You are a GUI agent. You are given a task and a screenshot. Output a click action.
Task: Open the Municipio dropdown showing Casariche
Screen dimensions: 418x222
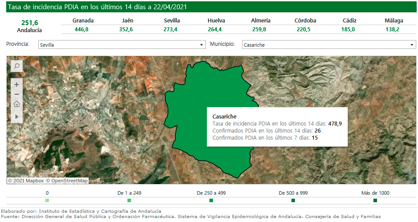[x=329, y=45]
